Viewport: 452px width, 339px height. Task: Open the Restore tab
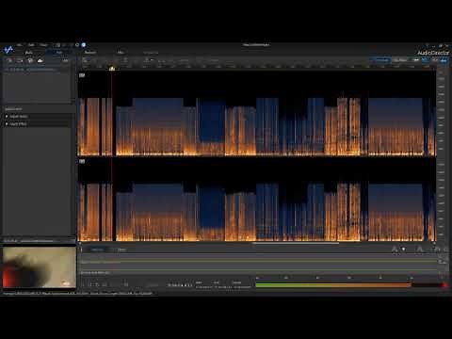coord(89,53)
